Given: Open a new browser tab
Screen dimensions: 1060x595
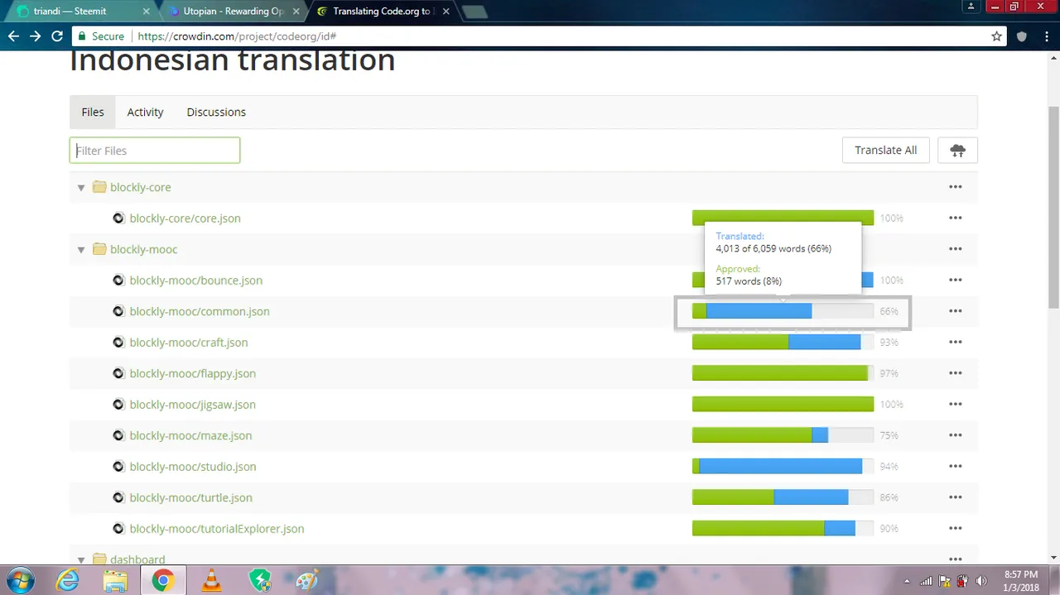Looking at the screenshot, I should [475, 12].
